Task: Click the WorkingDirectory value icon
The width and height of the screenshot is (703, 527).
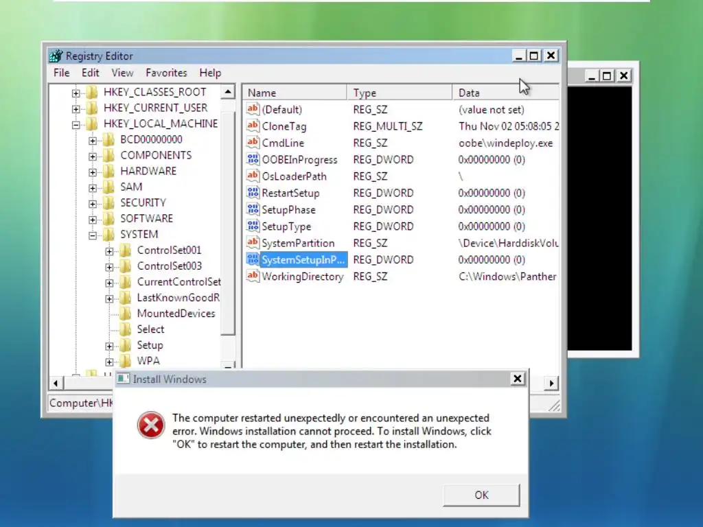Action: (x=253, y=276)
